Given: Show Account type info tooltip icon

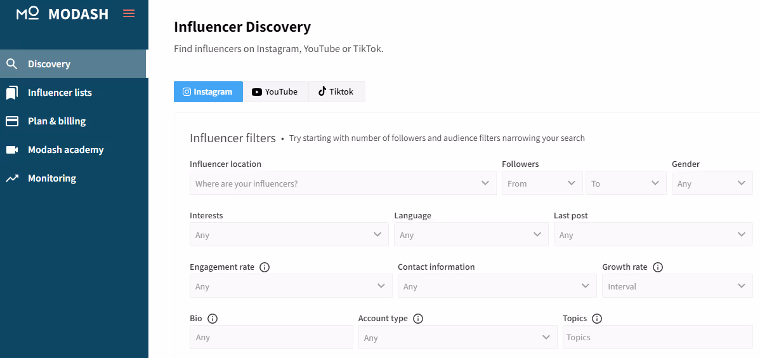Looking at the screenshot, I should (x=418, y=319).
